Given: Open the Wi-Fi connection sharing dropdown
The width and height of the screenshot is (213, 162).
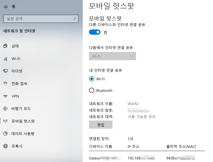Looking at the screenshot, I should click(113, 56).
